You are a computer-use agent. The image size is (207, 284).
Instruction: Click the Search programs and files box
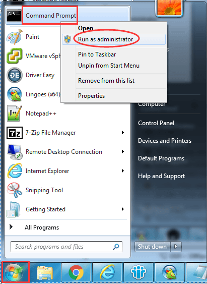coord(66,247)
